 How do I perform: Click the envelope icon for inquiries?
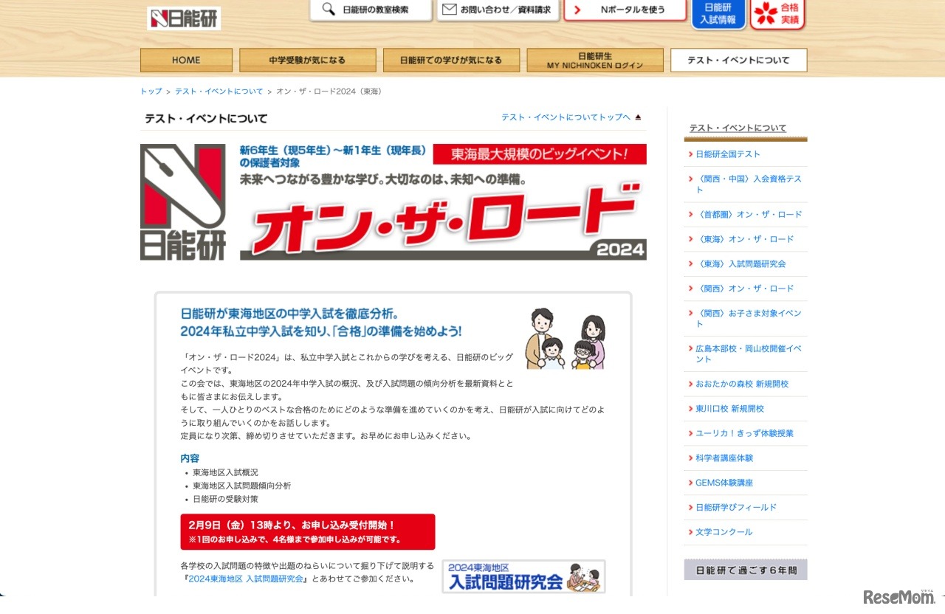(x=449, y=10)
